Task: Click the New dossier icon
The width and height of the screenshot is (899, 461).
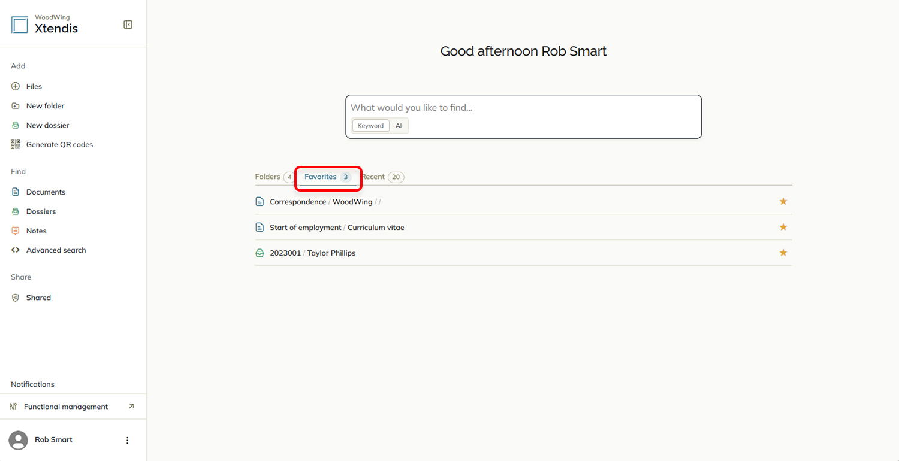Action: click(x=16, y=125)
